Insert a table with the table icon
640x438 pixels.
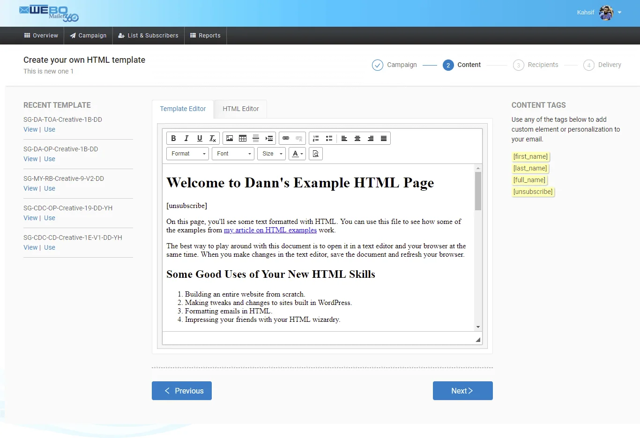pyautogui.click(x=243, y=138)
